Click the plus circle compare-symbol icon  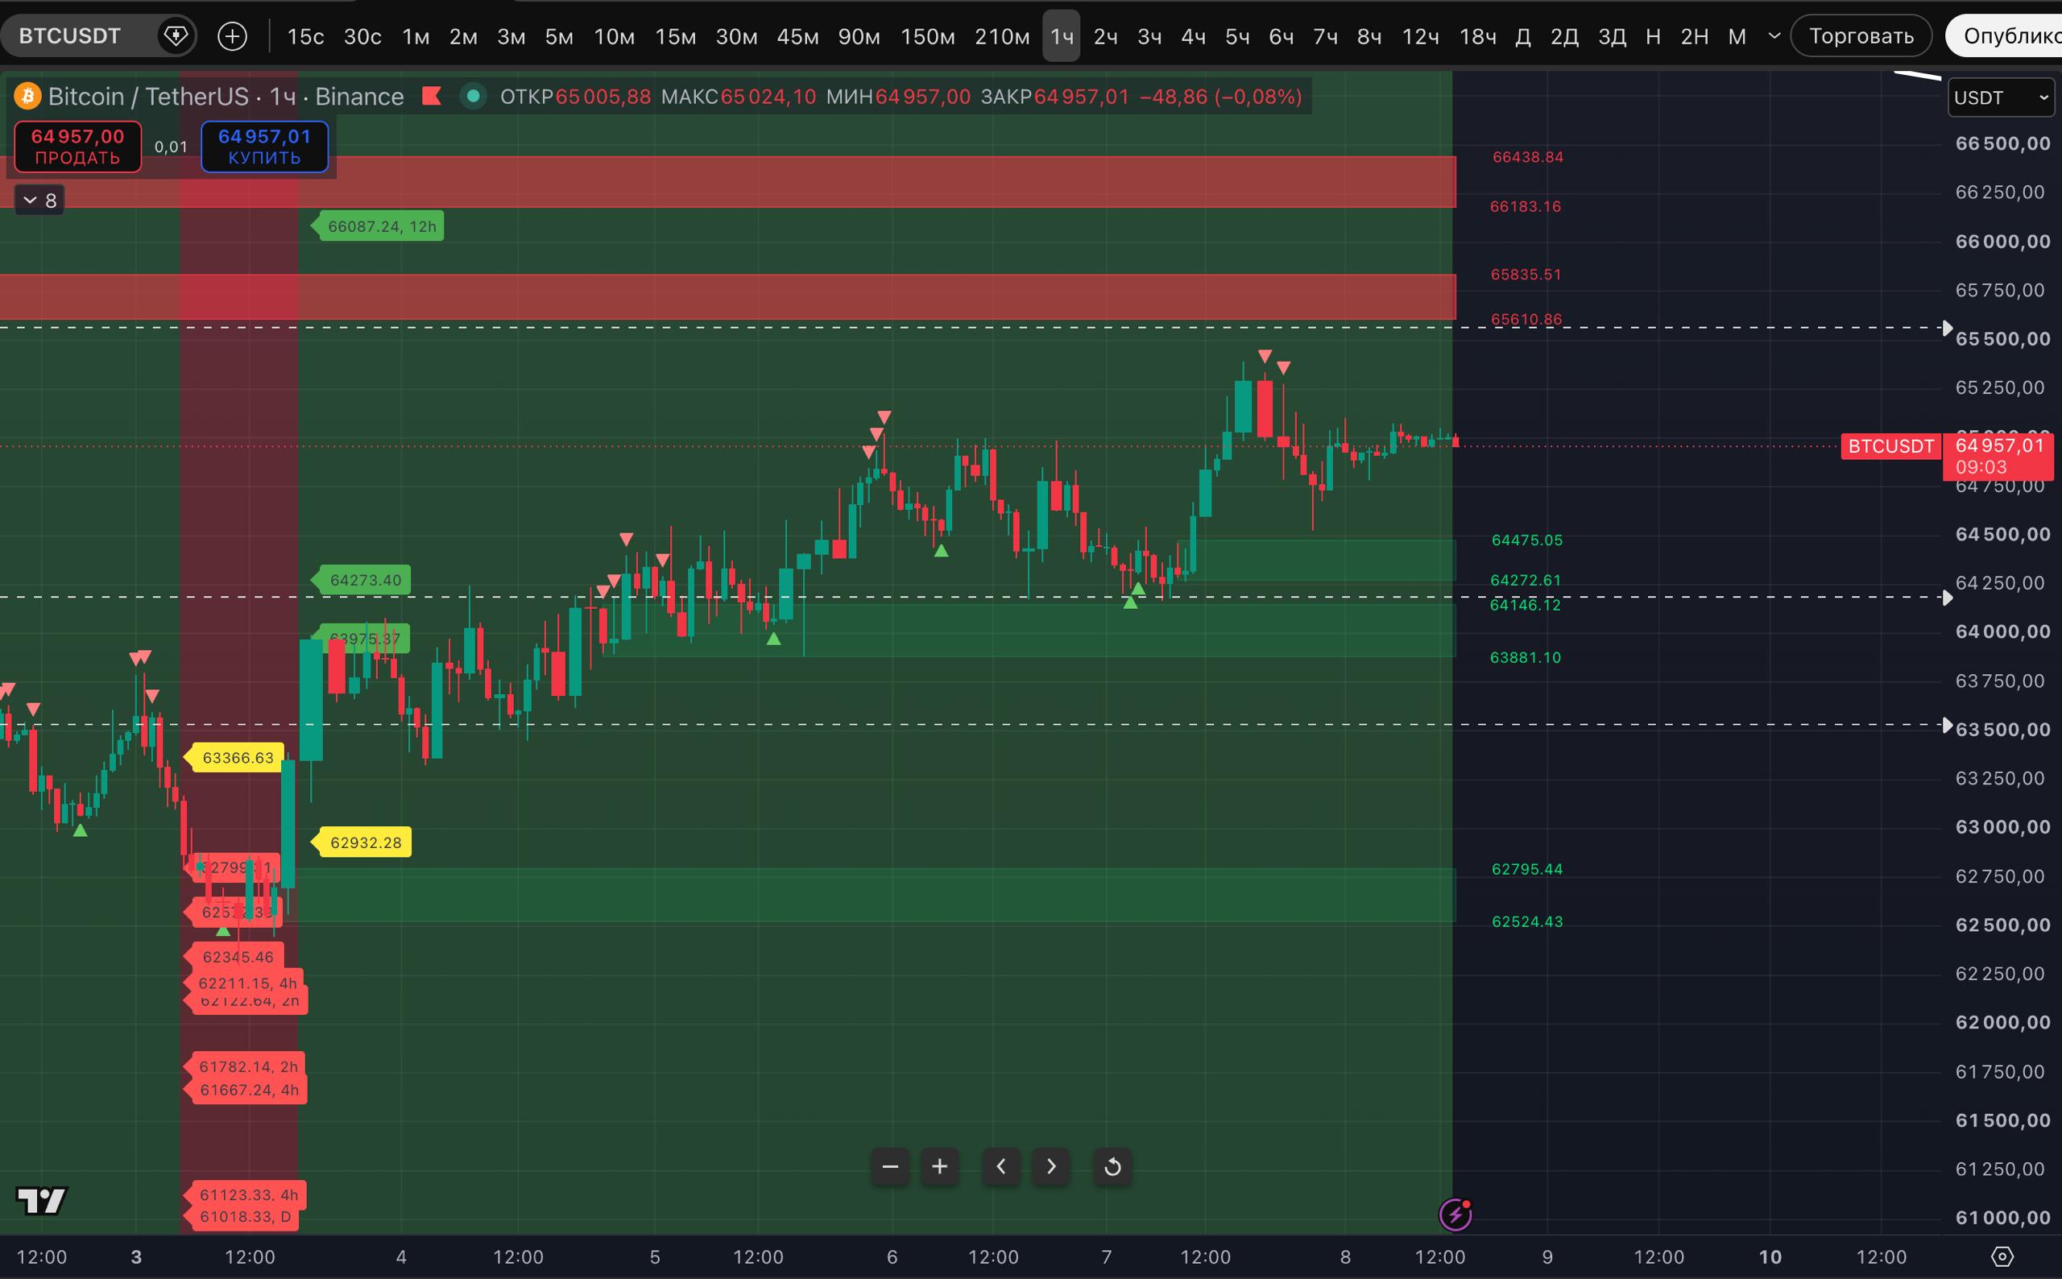coord(232,35)
